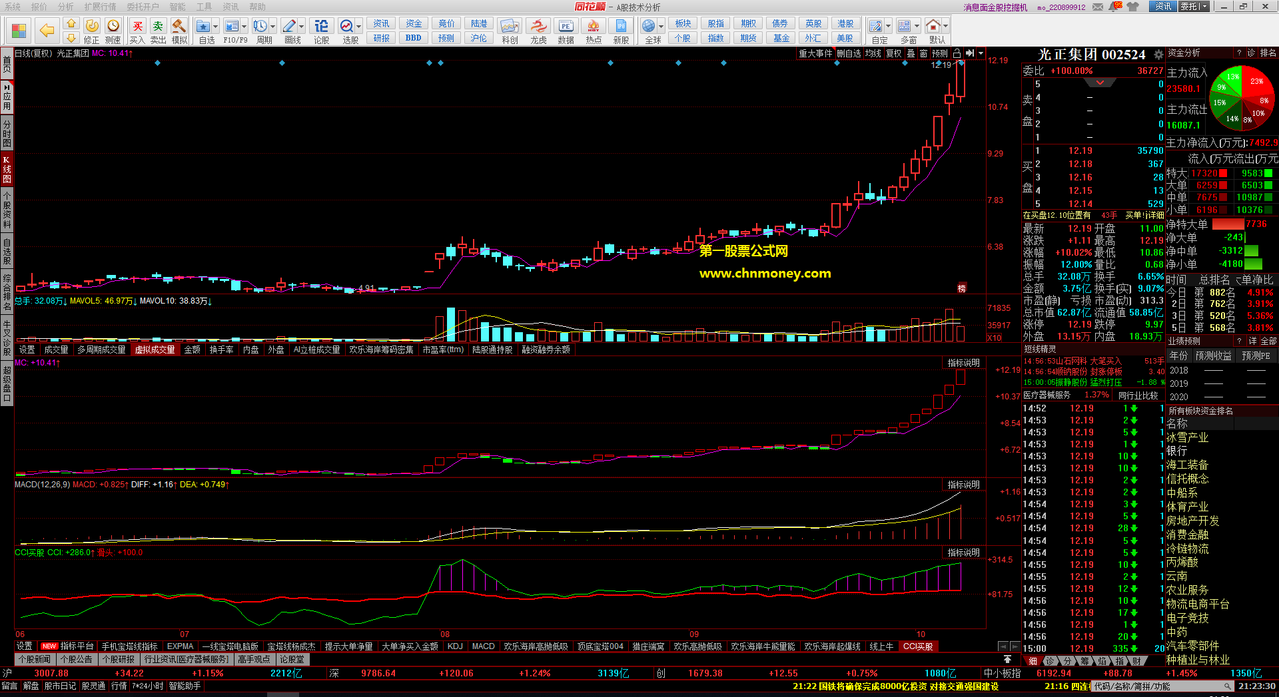Click the page-up arrow toolbar icon
The height and width of the screenshot is (697, 1279).
point(71,23)
